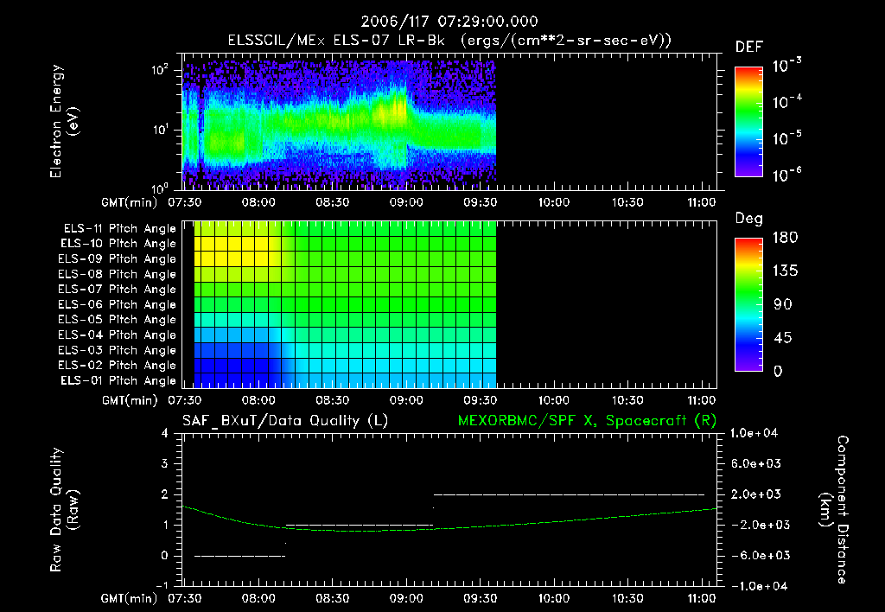
Task: Click the Deg pitch angle color bar
Action: [x=748, y=304]
